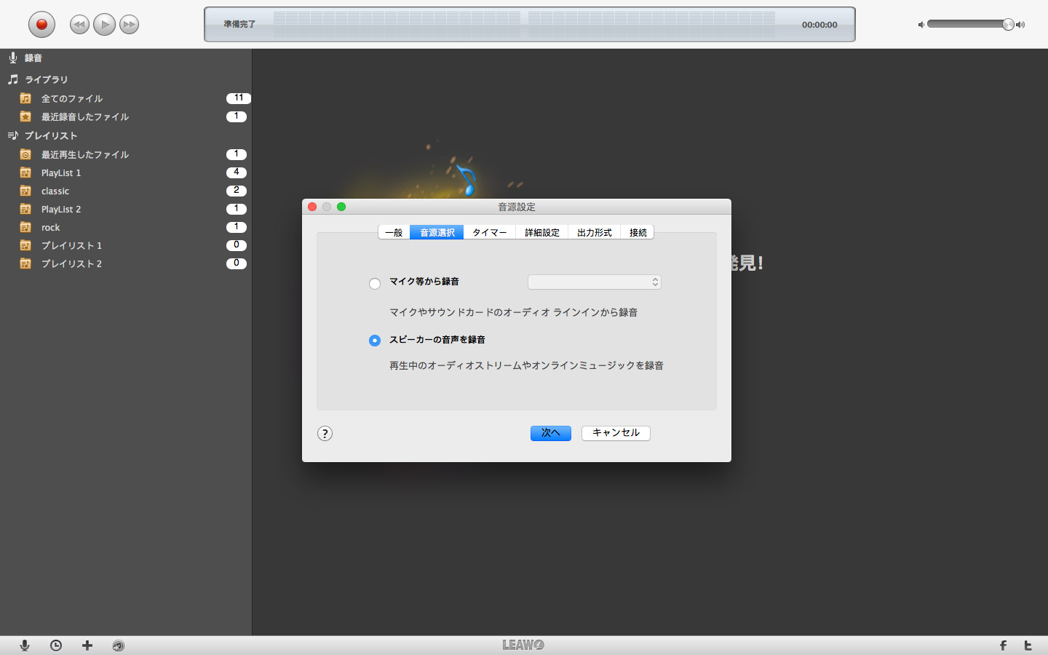
Task: Click the マイクやサウンドカードのオーディオ ラインインから録音 description
Action: 513,312
